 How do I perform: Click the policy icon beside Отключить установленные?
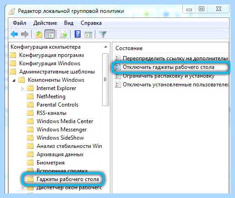click(118, 85)
